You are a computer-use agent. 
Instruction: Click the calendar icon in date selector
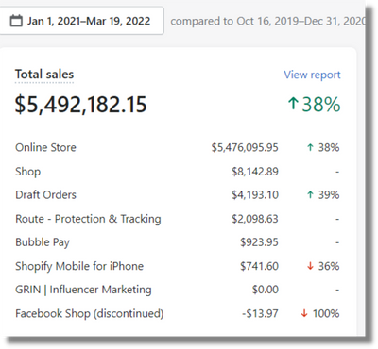point(16,21)
